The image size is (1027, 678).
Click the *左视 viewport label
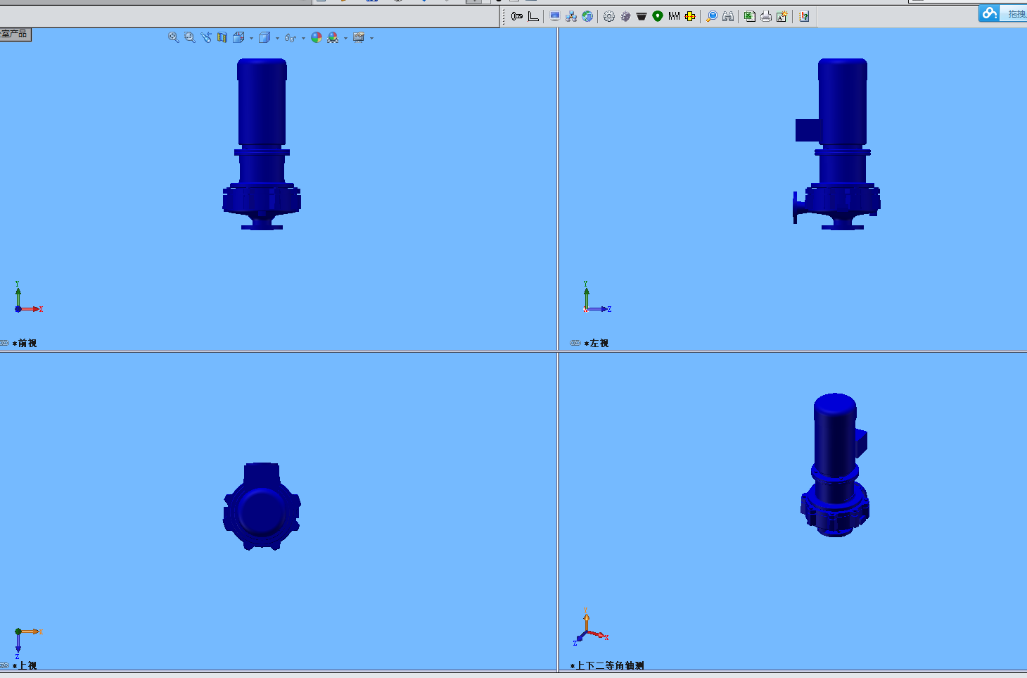tap(597, 343)
